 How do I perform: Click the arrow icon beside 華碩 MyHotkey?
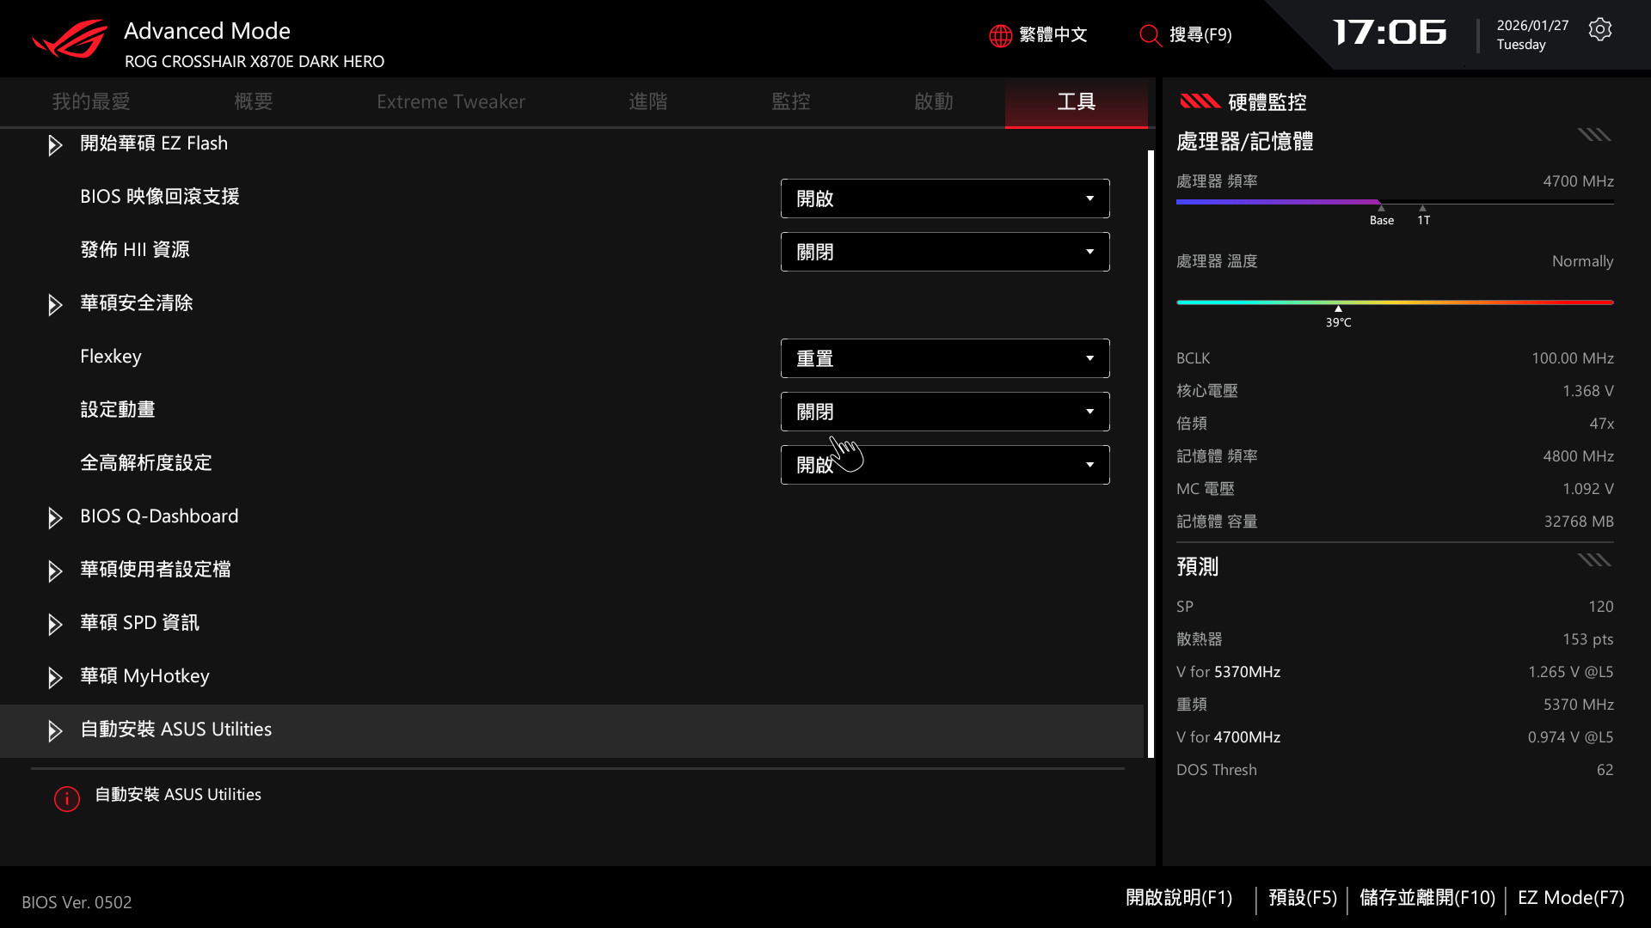[55, 678]
